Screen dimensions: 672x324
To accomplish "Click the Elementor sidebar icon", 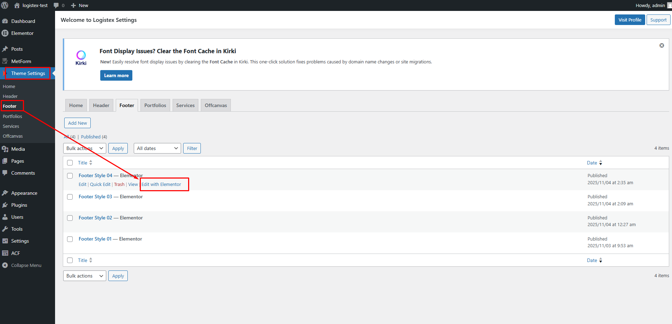I will (x=5, y=33).
